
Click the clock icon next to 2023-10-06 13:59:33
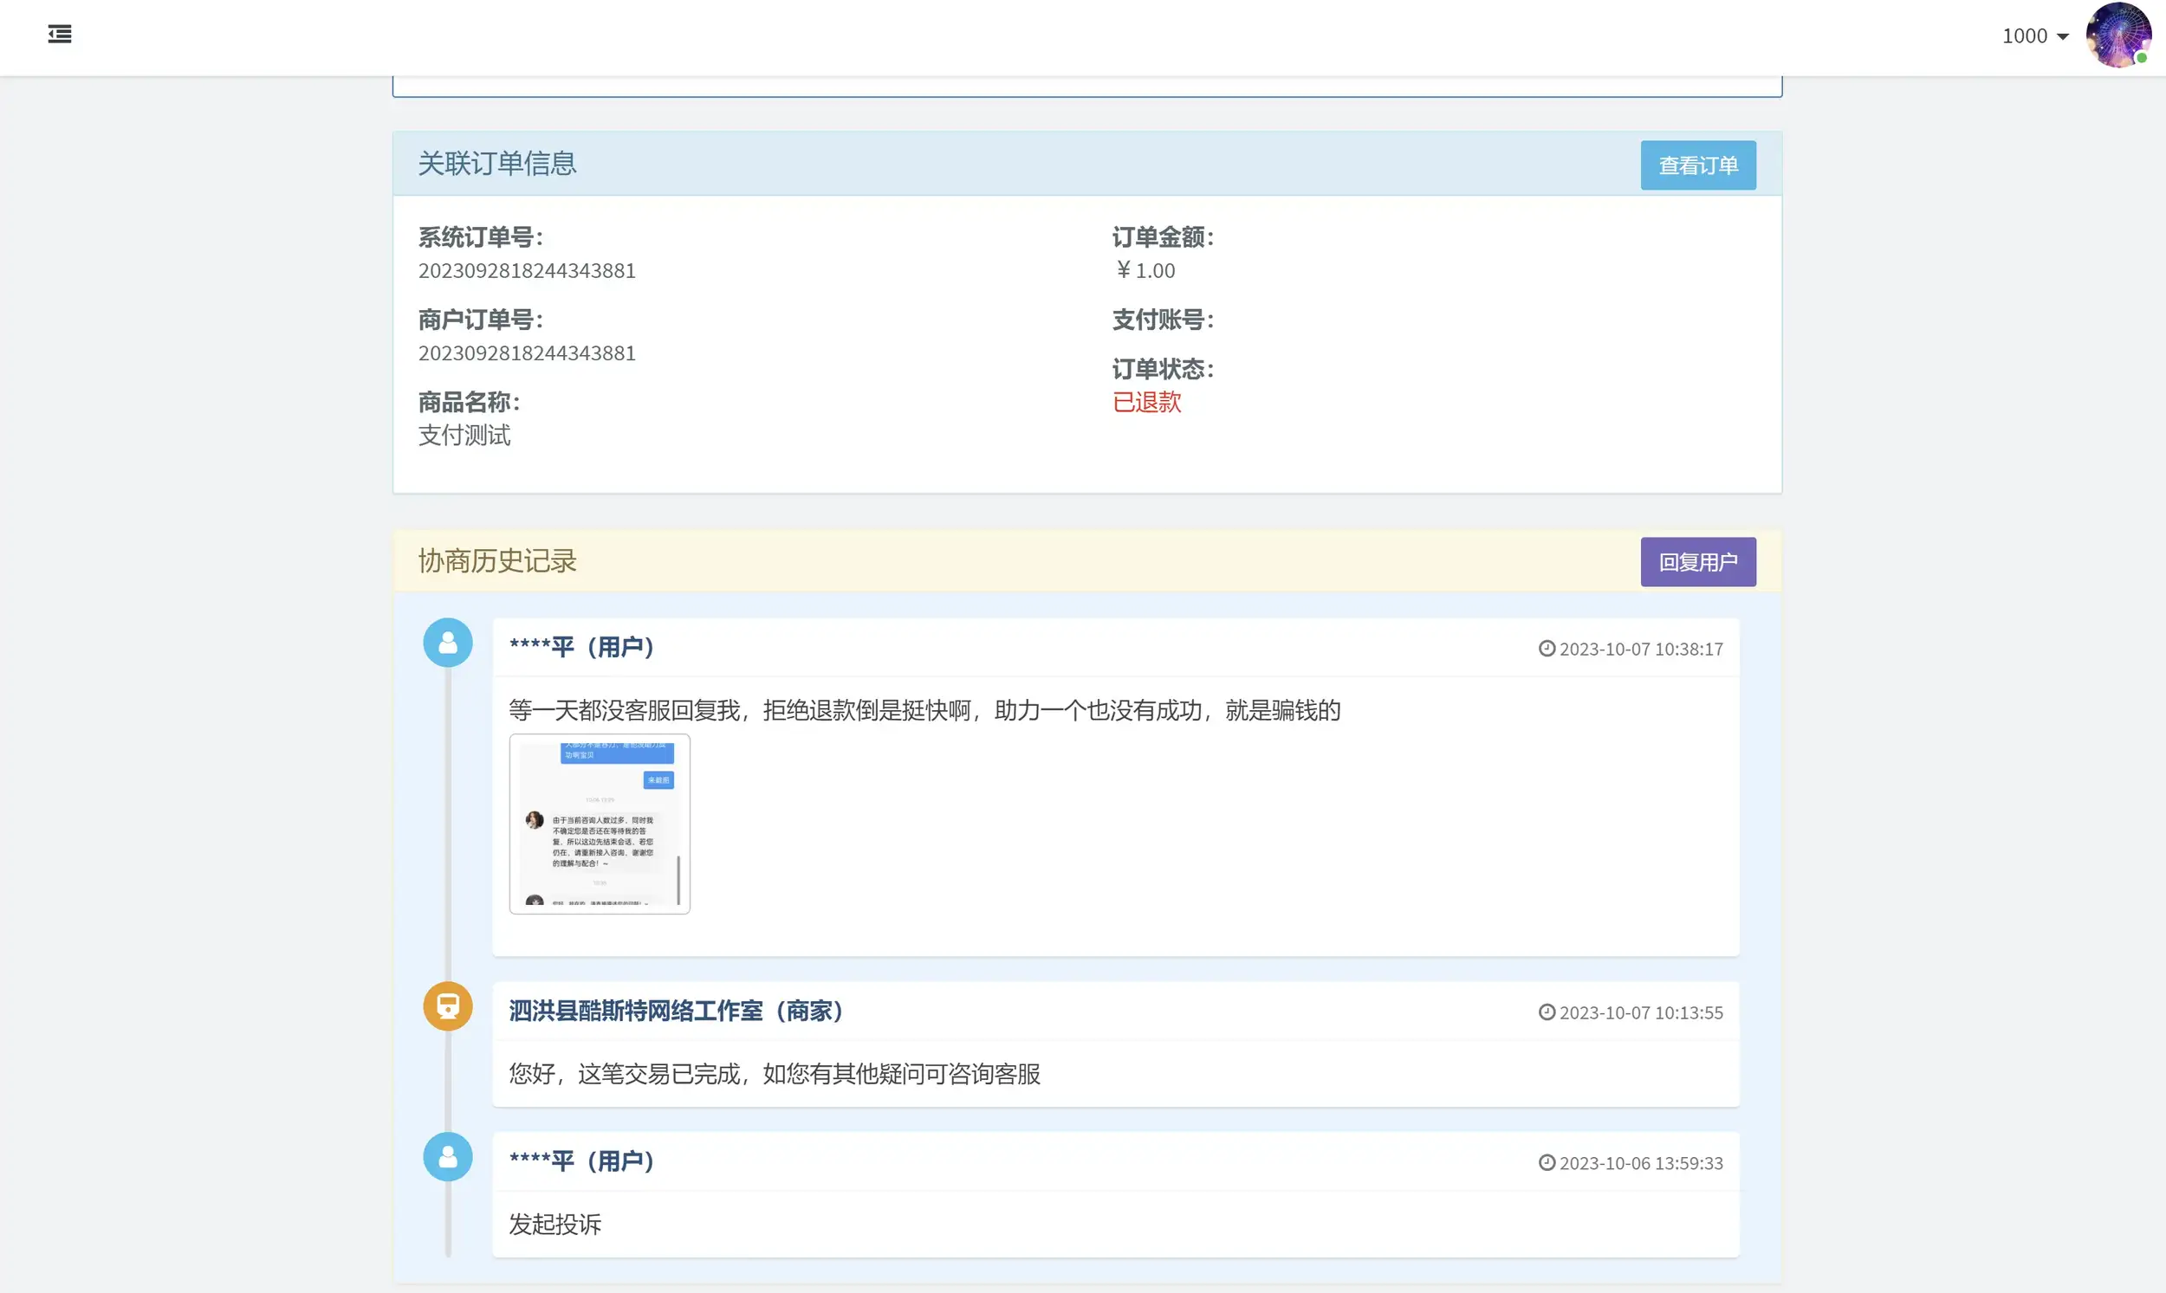pyautogui.click(x=1547, y=1162)
